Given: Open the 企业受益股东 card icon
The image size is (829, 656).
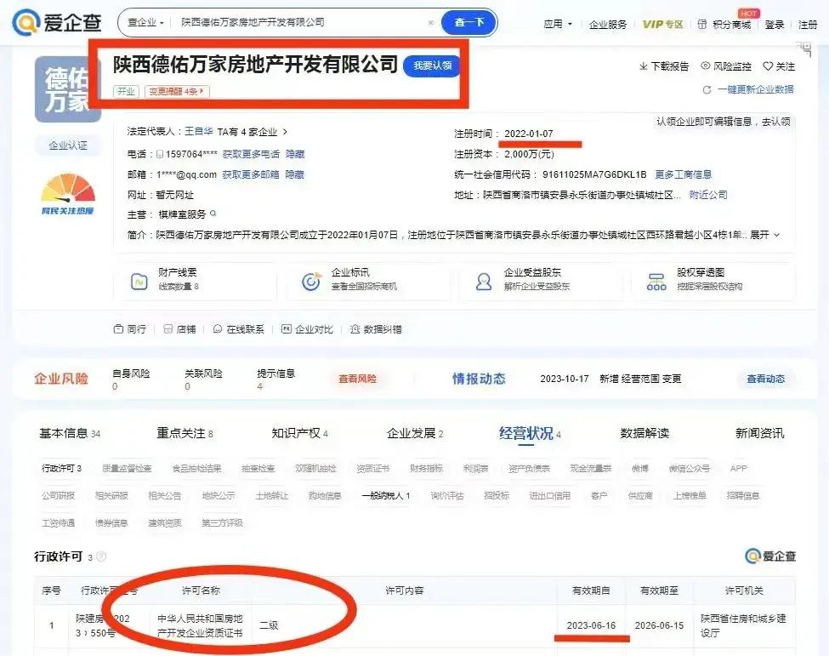Looking at the screenshot, I should 484,282.
